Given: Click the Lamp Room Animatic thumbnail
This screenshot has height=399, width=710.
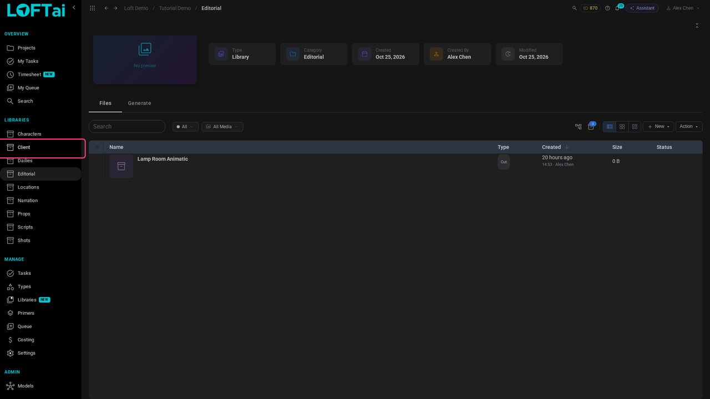Looking at the screenshot, I should pos(121,166).
